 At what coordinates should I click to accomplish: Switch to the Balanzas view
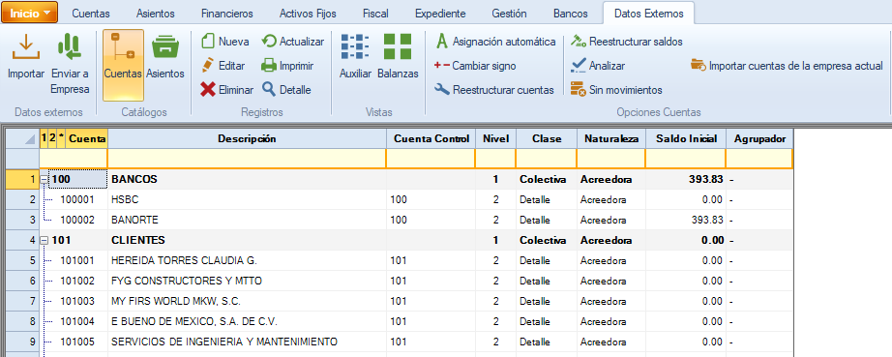click(x=398, y=57)
